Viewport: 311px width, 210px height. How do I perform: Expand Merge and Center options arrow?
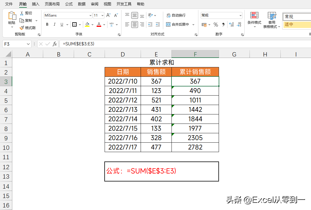[x=194, y=25]
